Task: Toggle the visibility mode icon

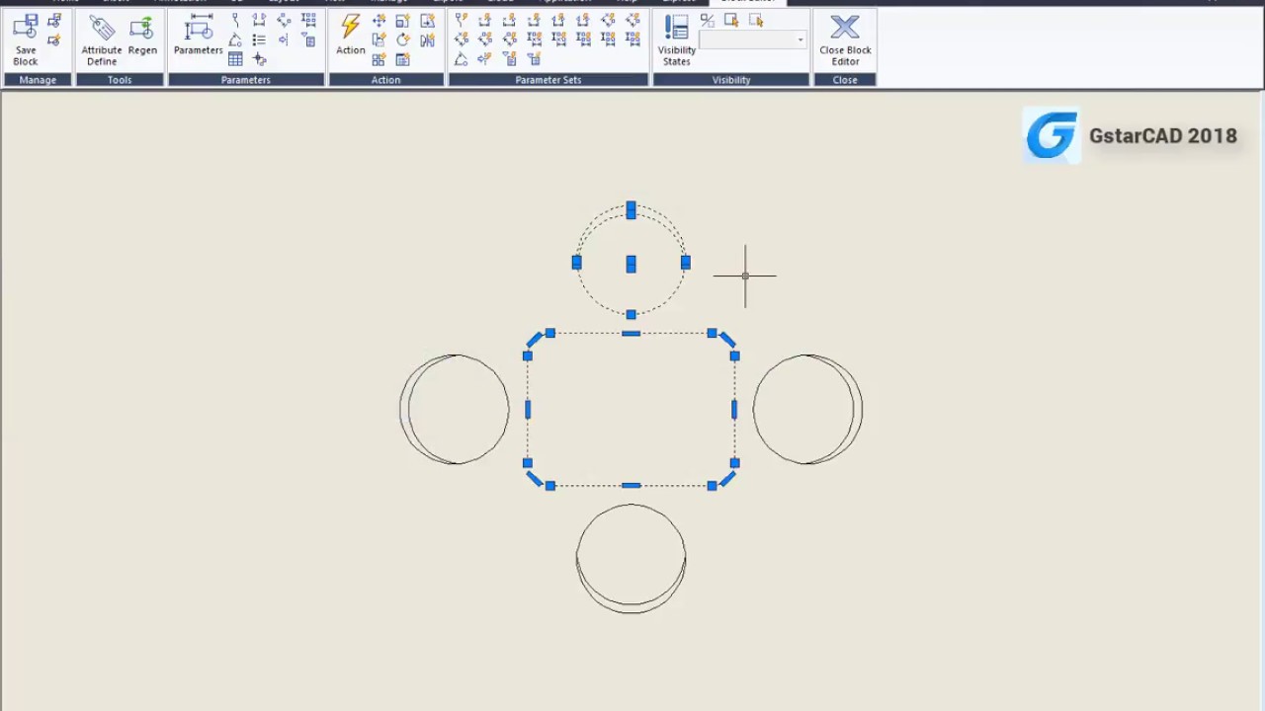Action: pyautogui.click(x=708, y=20)
